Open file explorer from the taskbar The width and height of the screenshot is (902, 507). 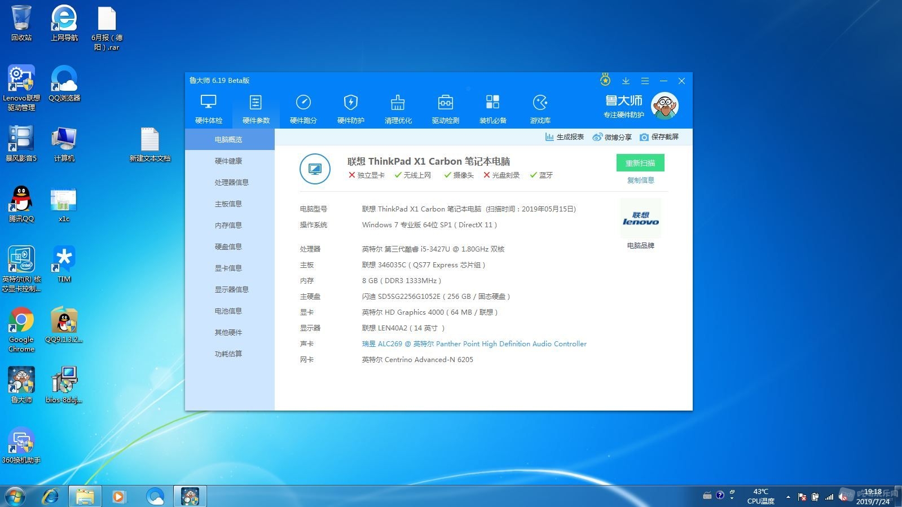[x=85, y=496]
